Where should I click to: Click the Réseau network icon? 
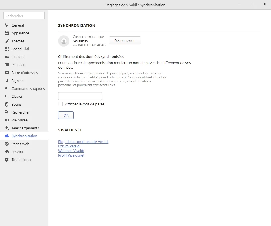tap(6, 152)
